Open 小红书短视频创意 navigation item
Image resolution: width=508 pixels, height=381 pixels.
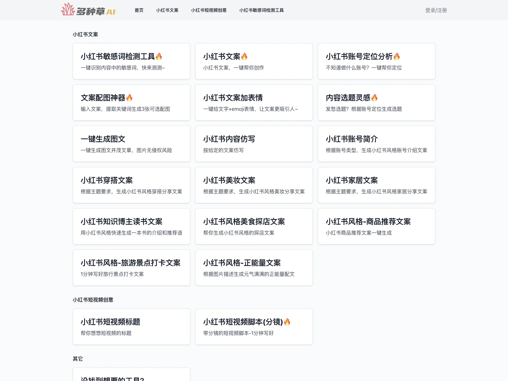coord(209,10)
